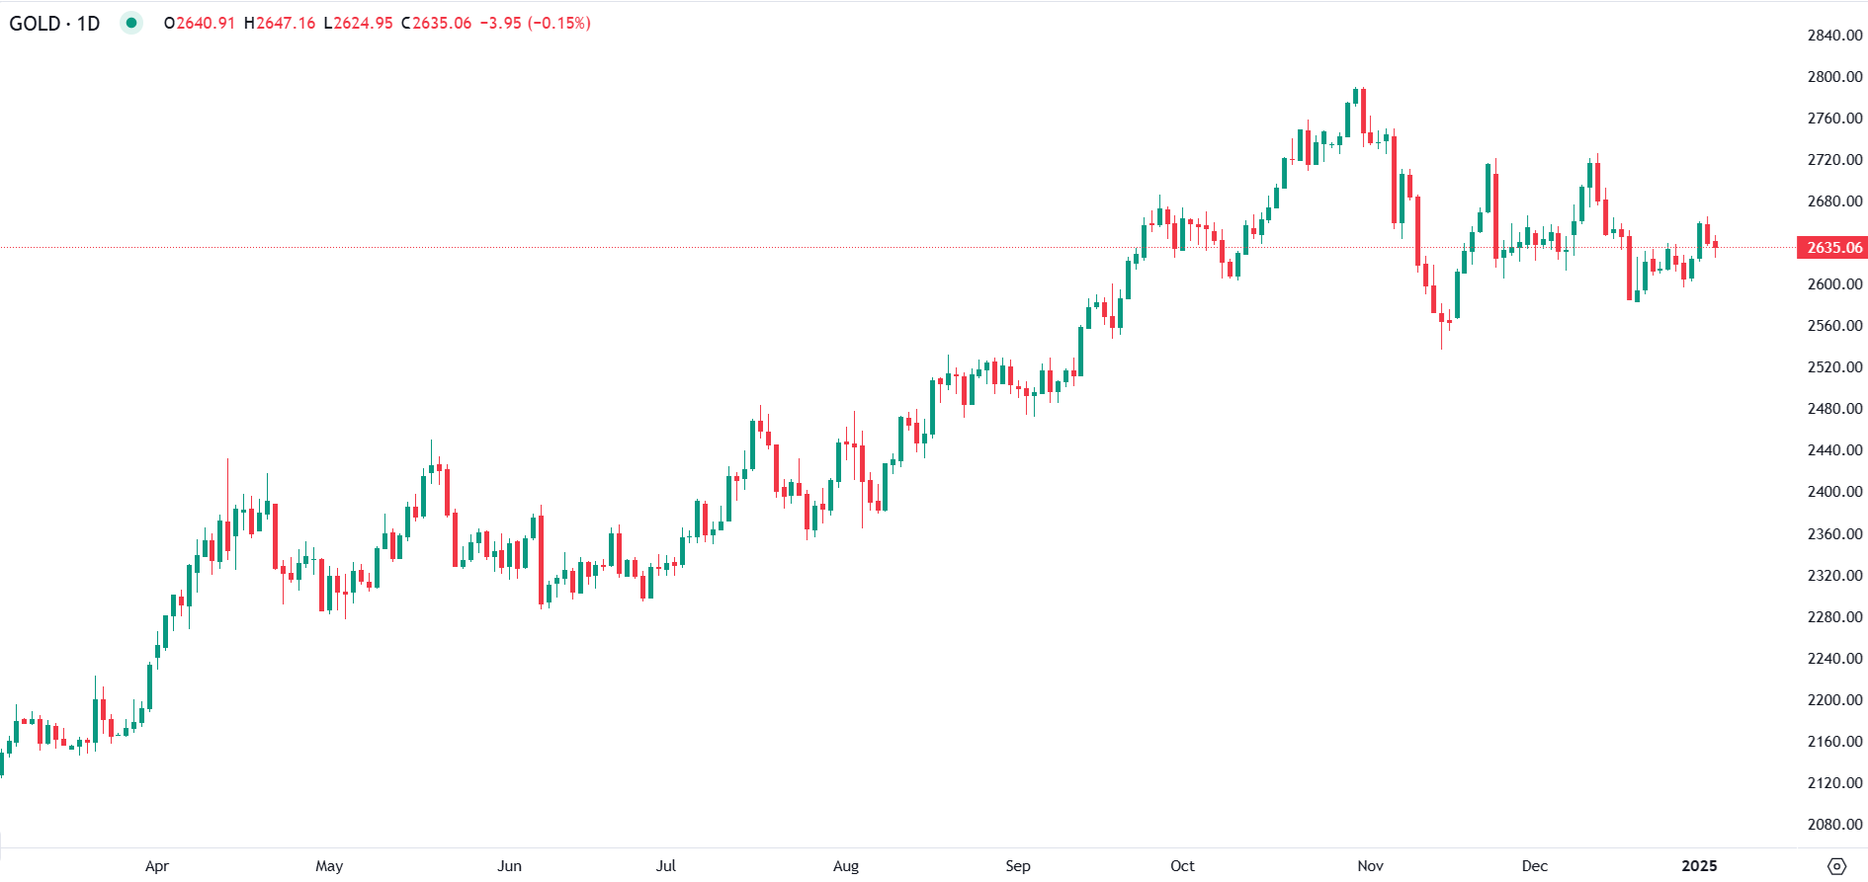Click the open price value 2640.91

pos(205,23)
